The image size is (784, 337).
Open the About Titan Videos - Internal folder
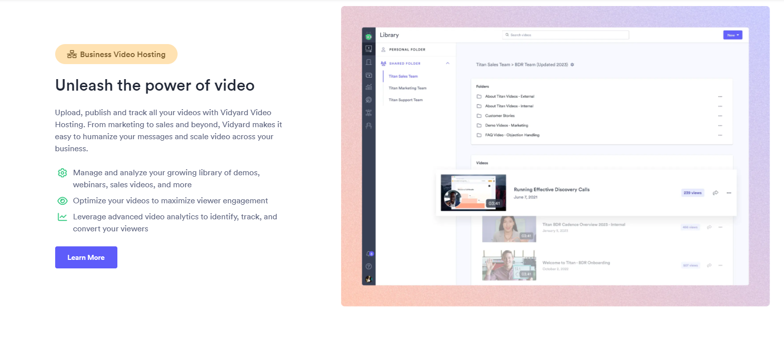tap(509, 106)
